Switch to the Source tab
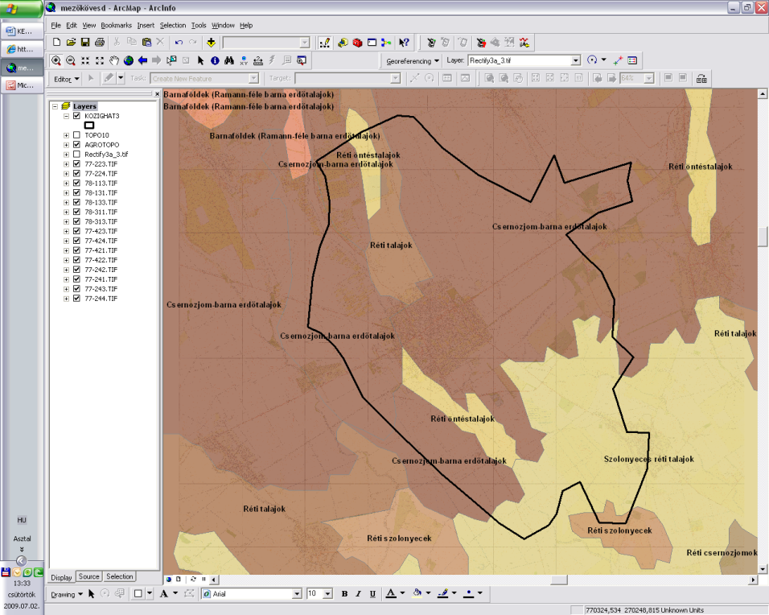 pyautogui.click(x=88, y=576)
